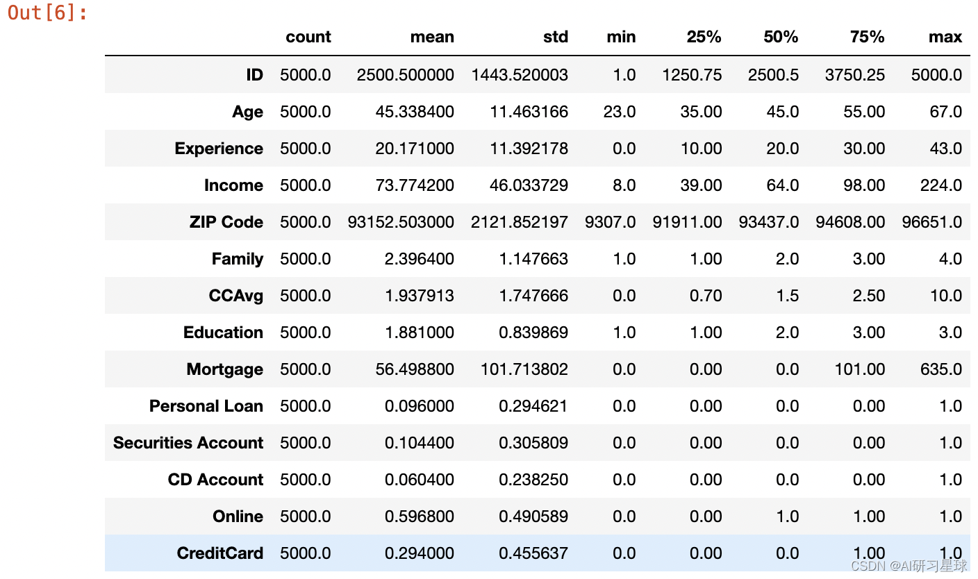Select the '25%' column header
Viewport: 978px width, 579px height.
704,37
